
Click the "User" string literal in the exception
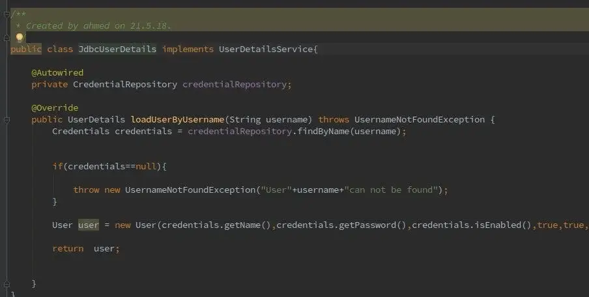tap(276, 190)
